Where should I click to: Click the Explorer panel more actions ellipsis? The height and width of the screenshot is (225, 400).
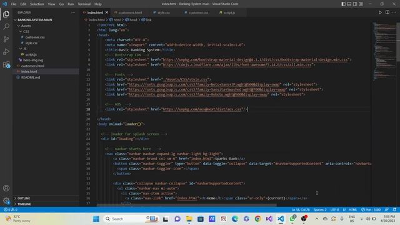[x=73, y=12]
